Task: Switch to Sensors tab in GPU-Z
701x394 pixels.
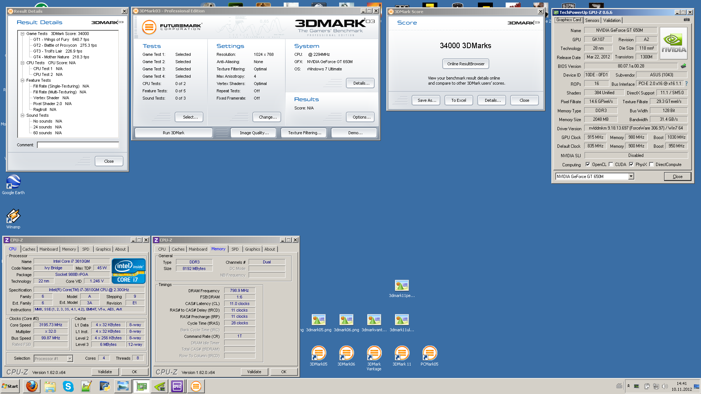Action: pos(592,20)
